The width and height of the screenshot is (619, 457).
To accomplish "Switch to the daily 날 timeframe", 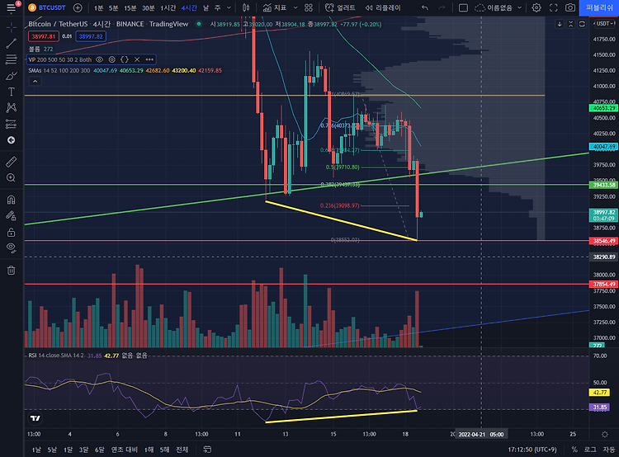I will 206,8.
